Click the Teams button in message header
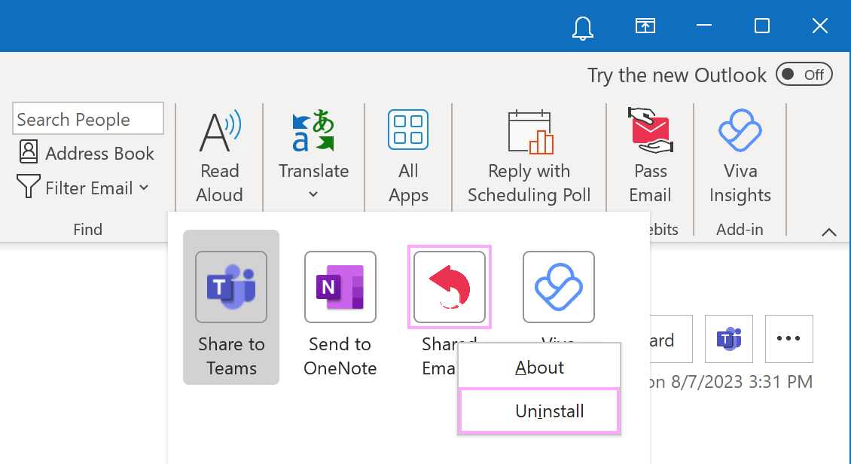 (x=729, y=339)
